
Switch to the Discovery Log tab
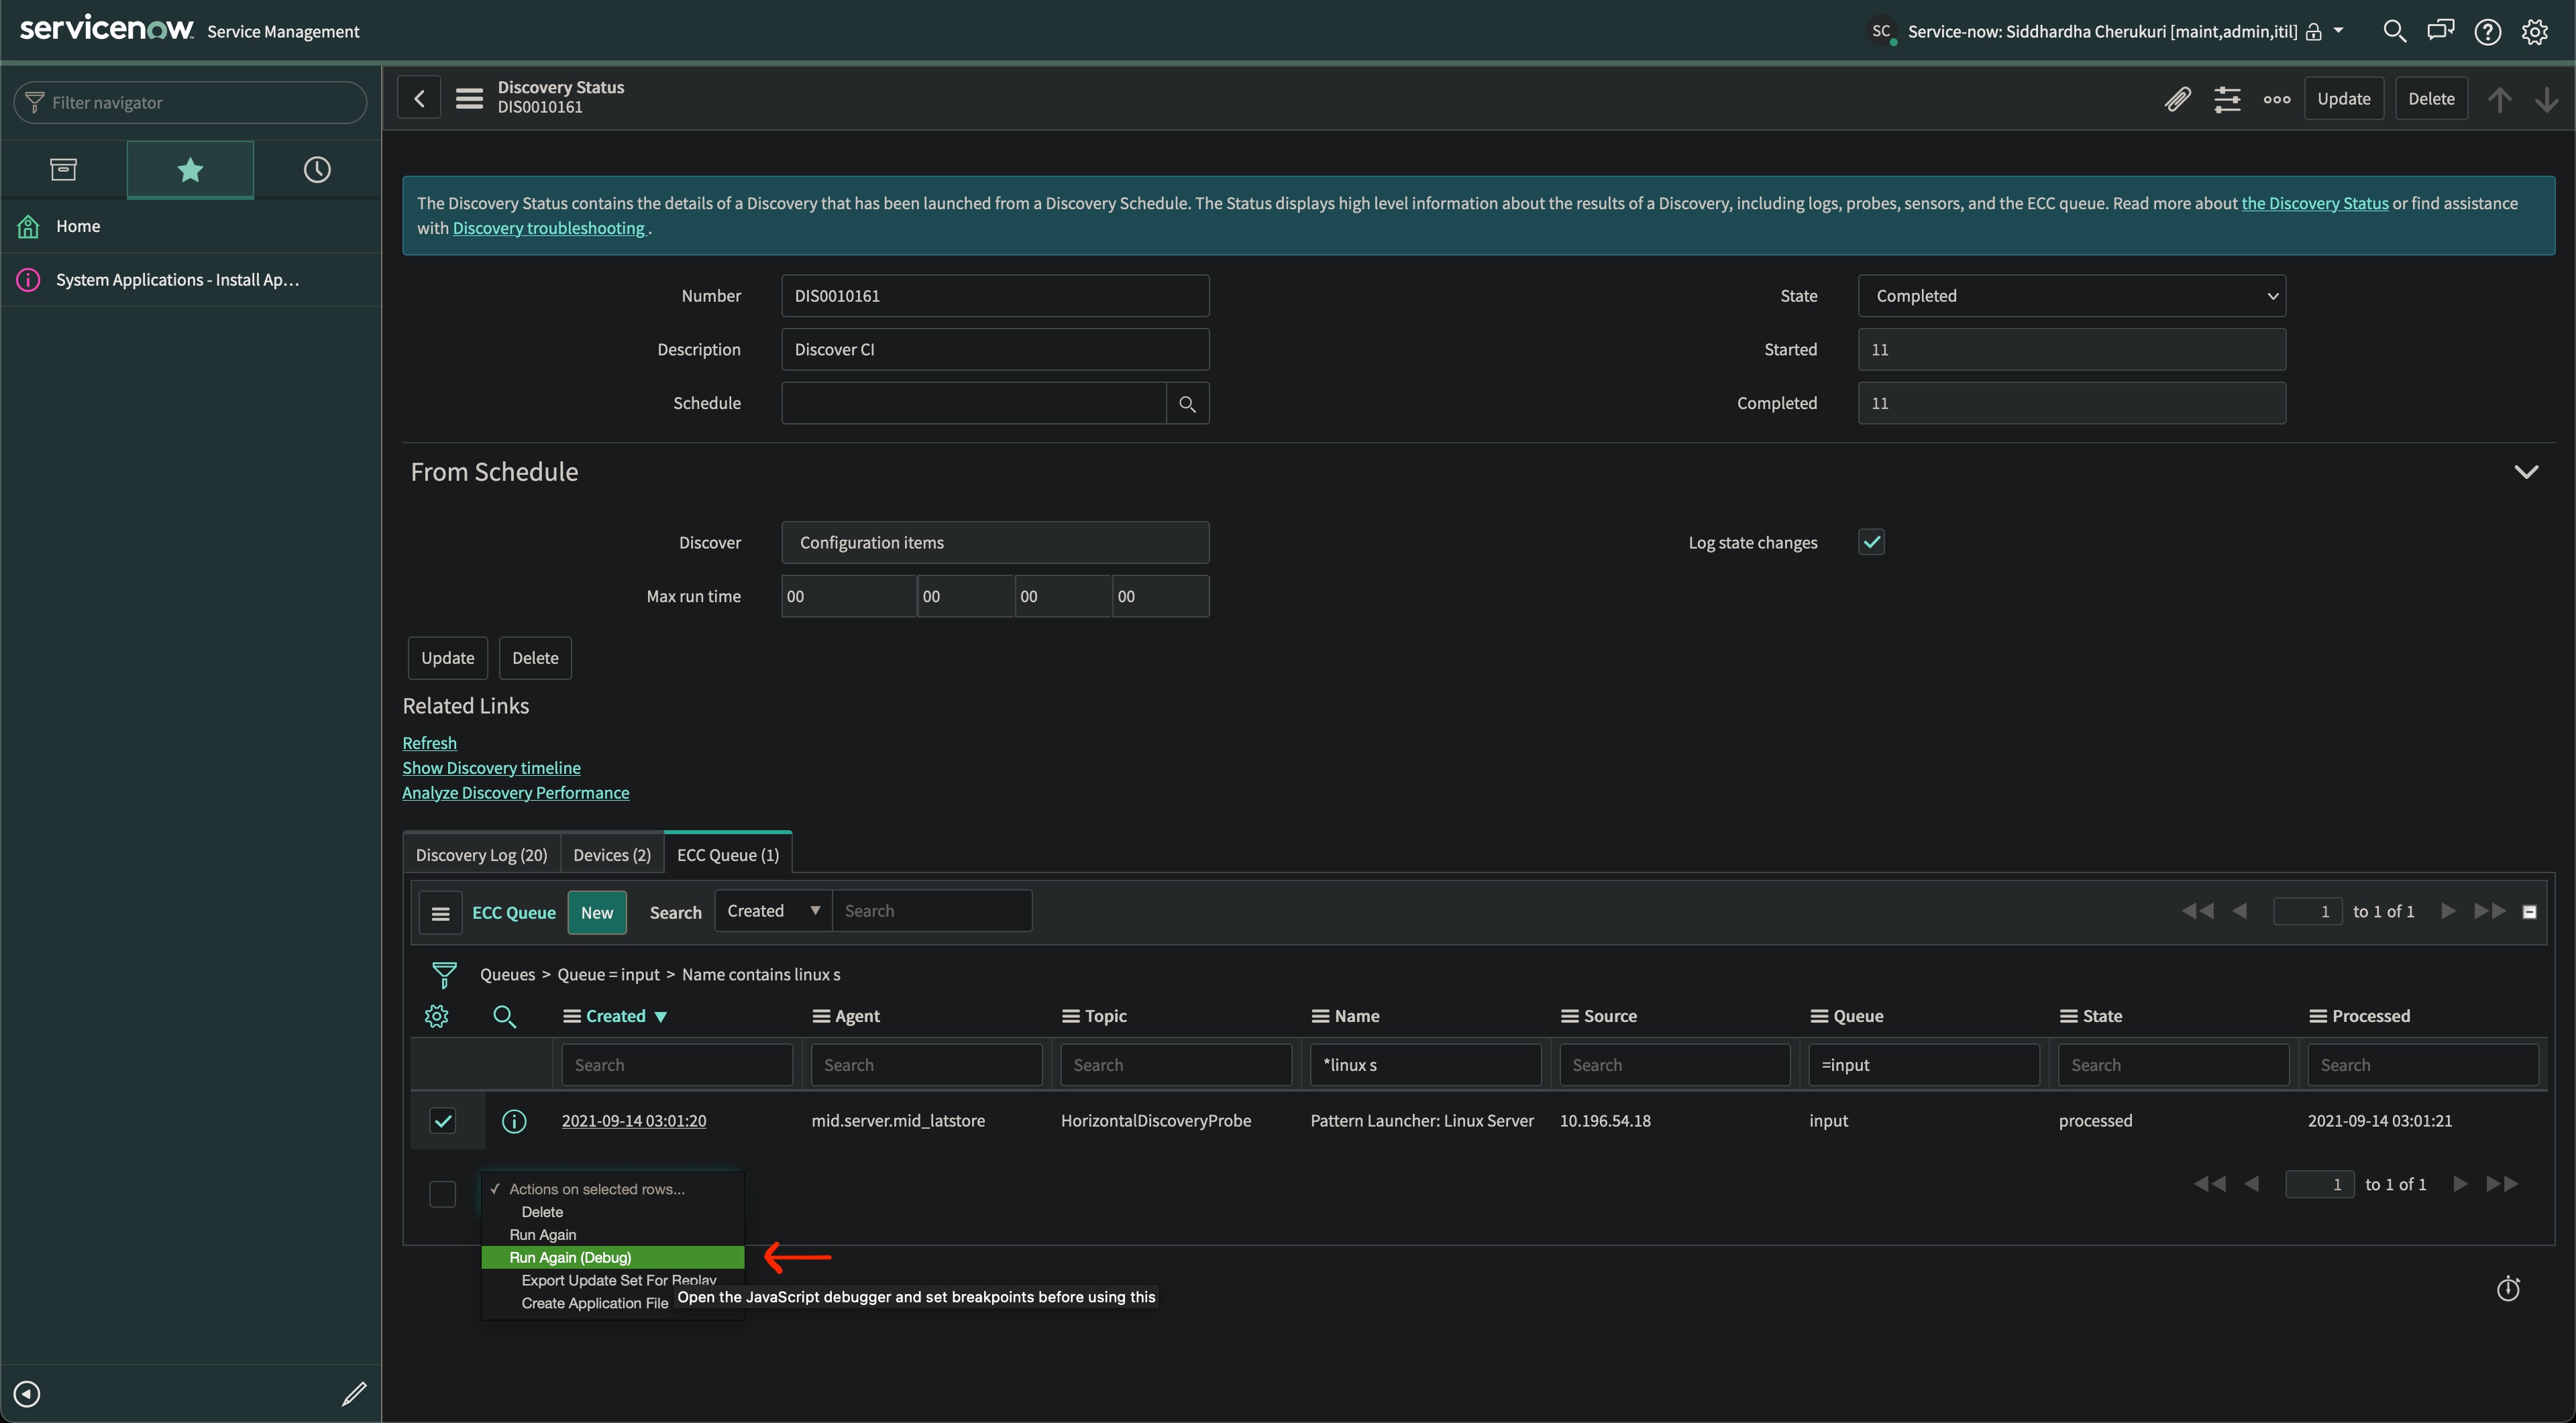(481, 856)
